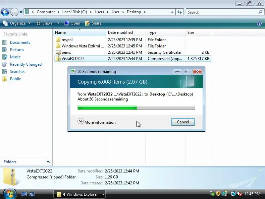Sort by the Name column header

coord(79,32)
